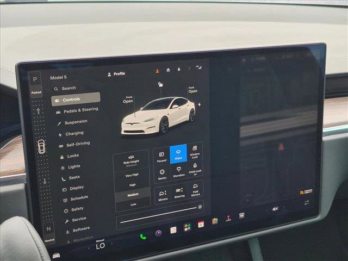Tap the brightness sun icon
This screenshot has width=348, height=261.
click(200, 207)
